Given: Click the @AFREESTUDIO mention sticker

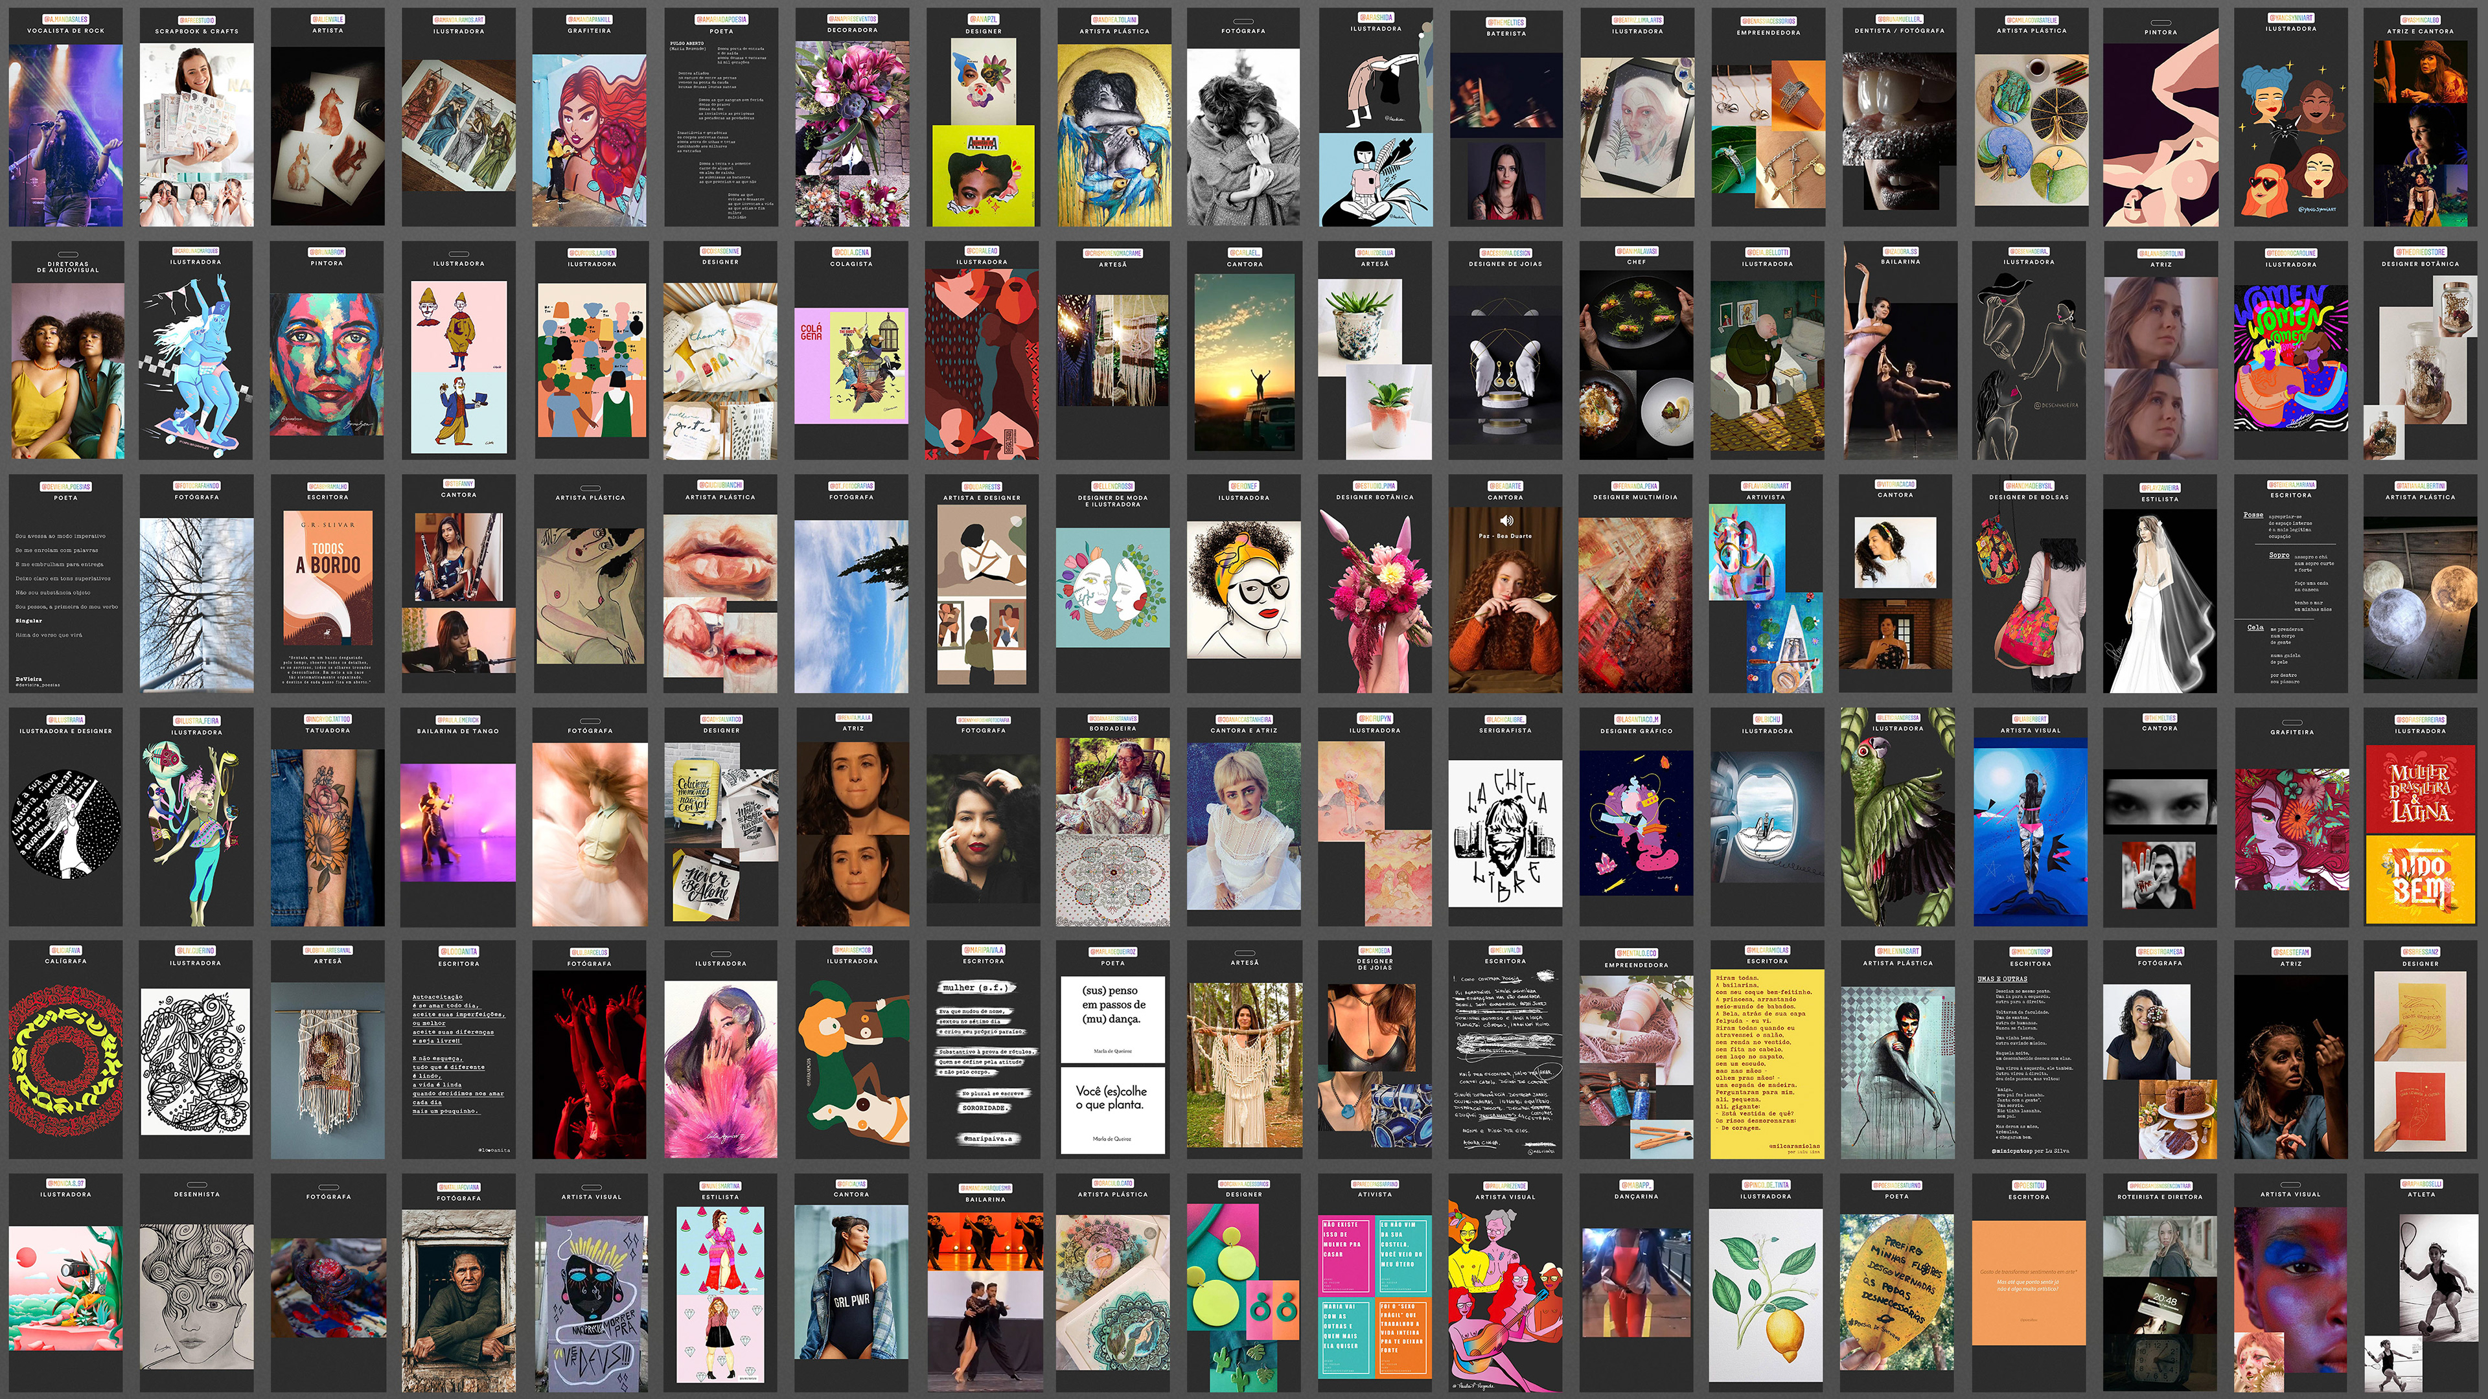Looking at the screenshot, I should pyautogui.click(x=196, y=19).
